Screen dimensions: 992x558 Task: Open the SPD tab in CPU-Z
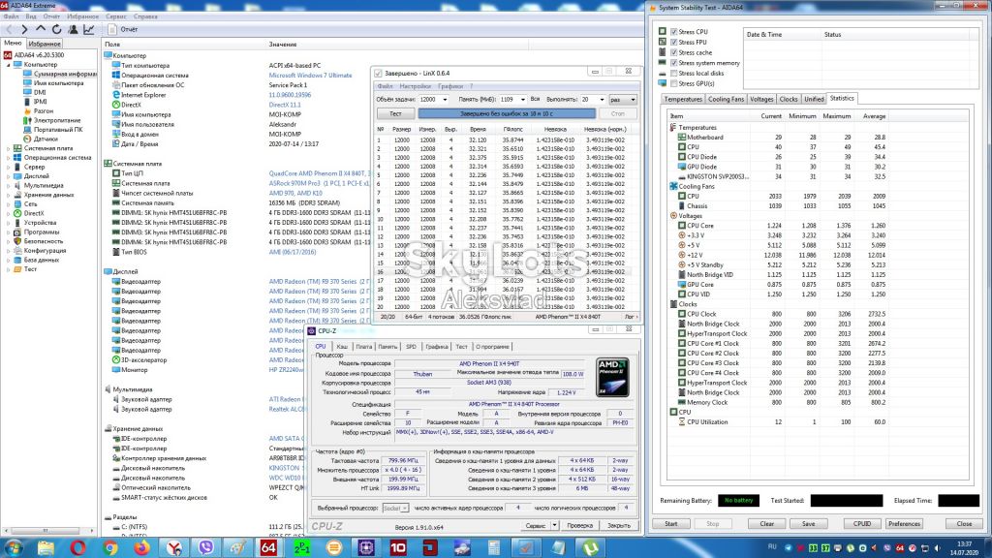[411, 347]
